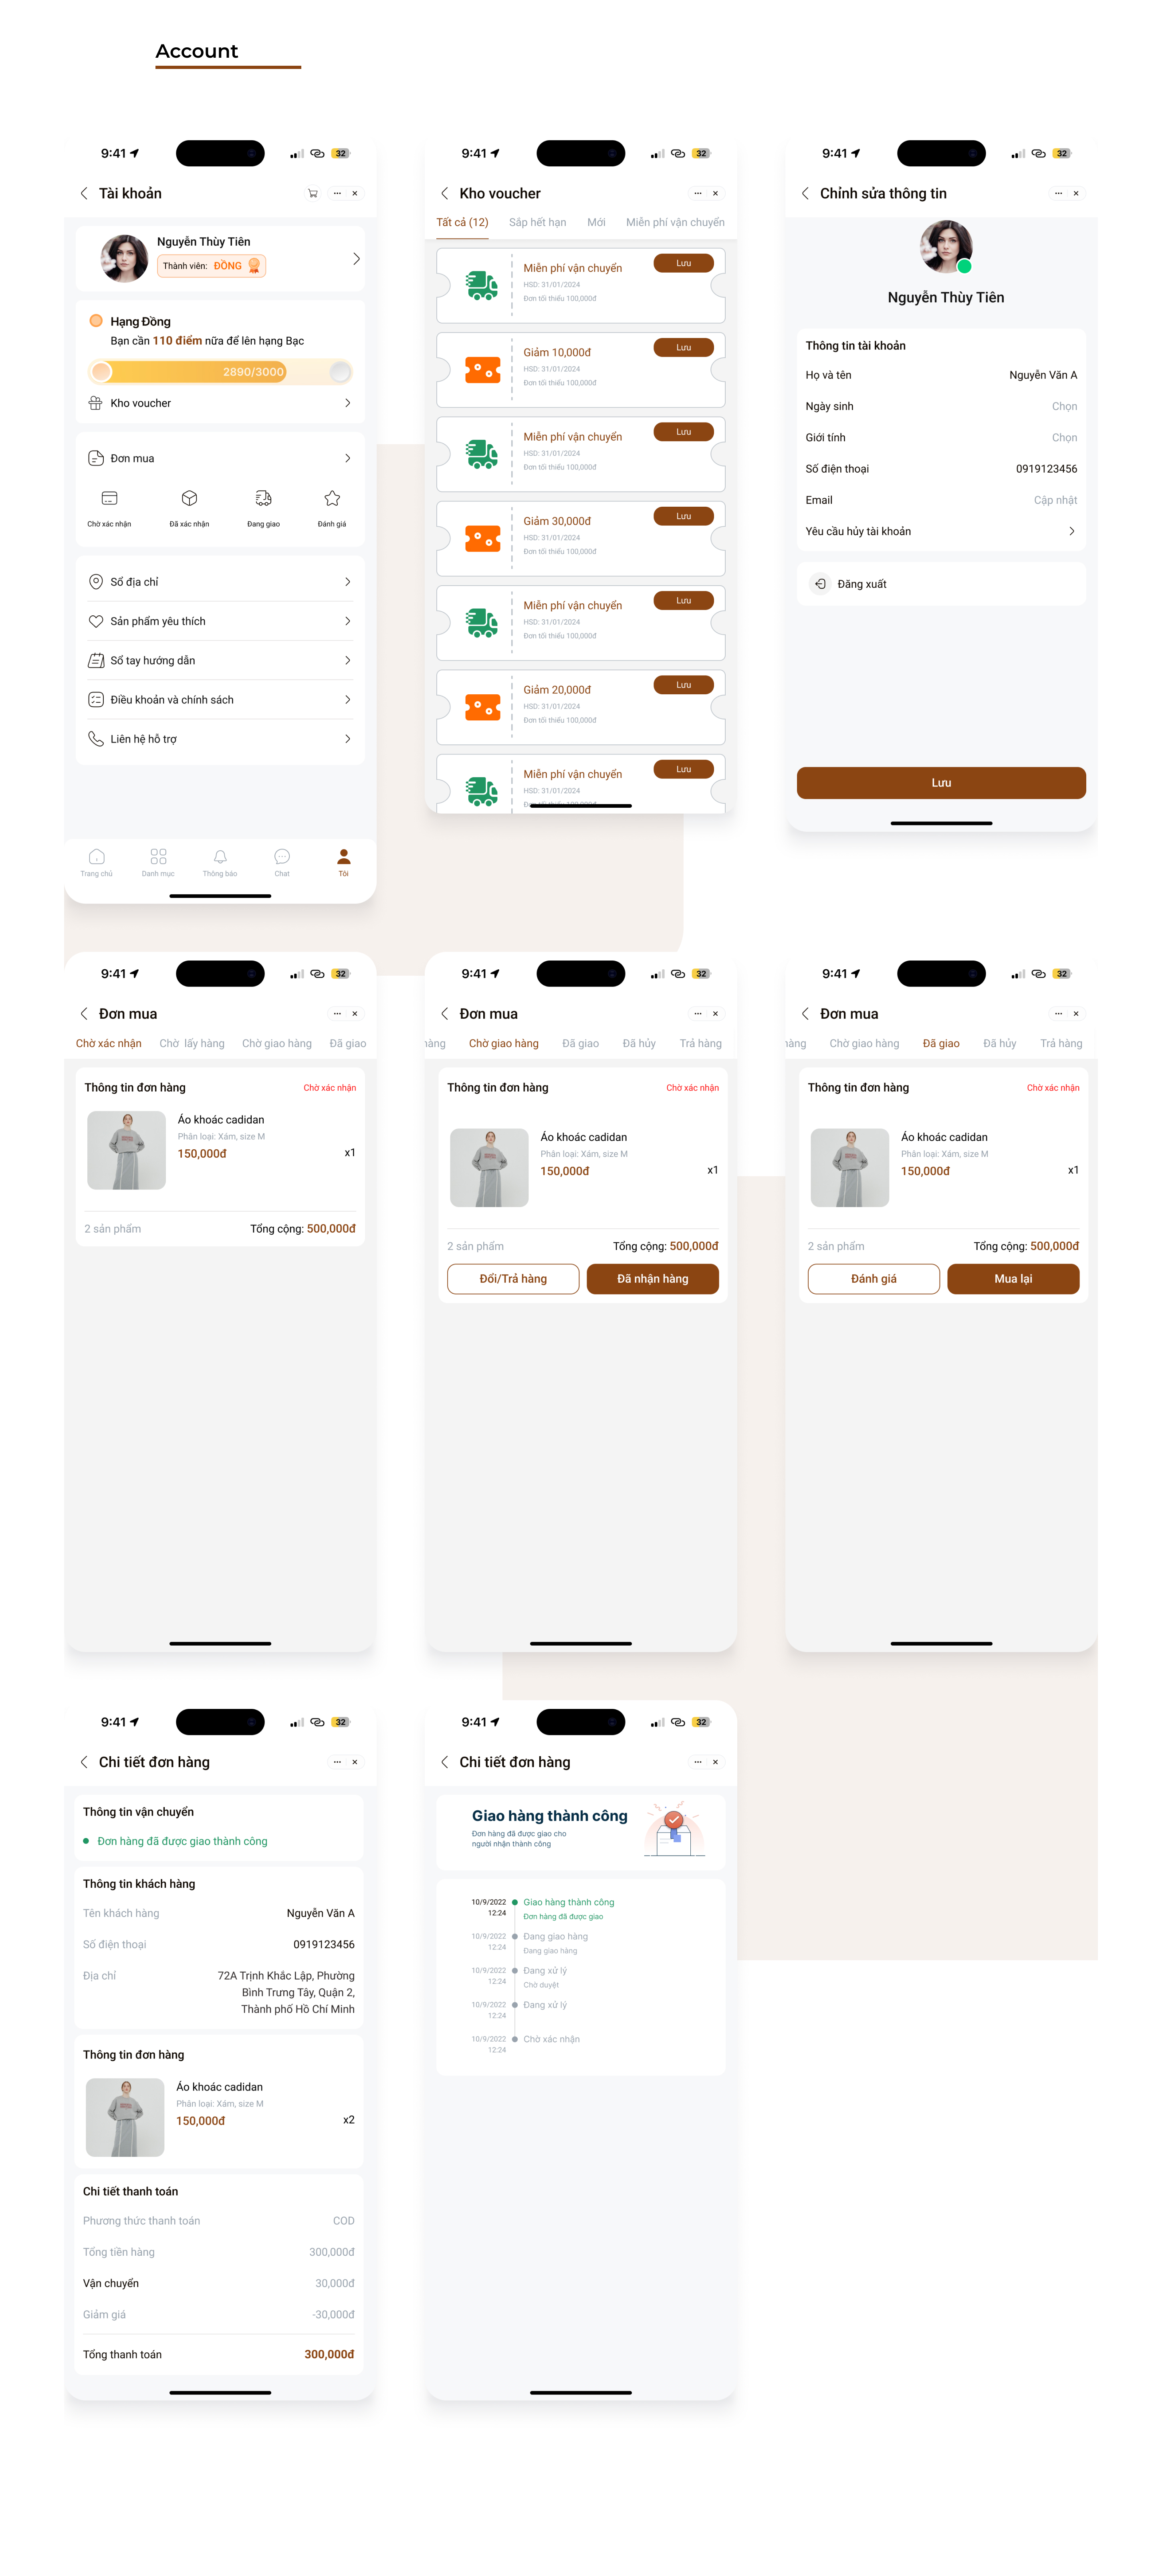Click the Đăng xuất logout icon
This screenshot has width=1154, height=2576.
pyautogui.click(x=820, y=584)
